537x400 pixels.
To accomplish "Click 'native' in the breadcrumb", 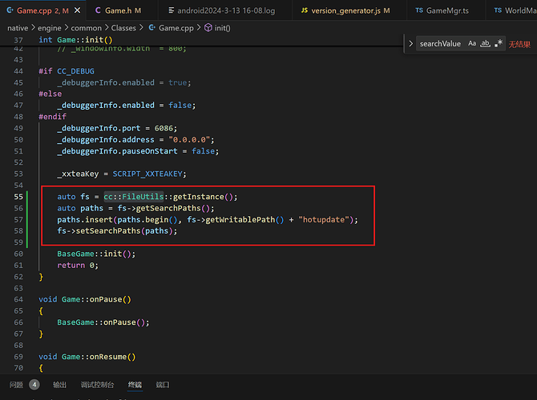I will [18, 28].
